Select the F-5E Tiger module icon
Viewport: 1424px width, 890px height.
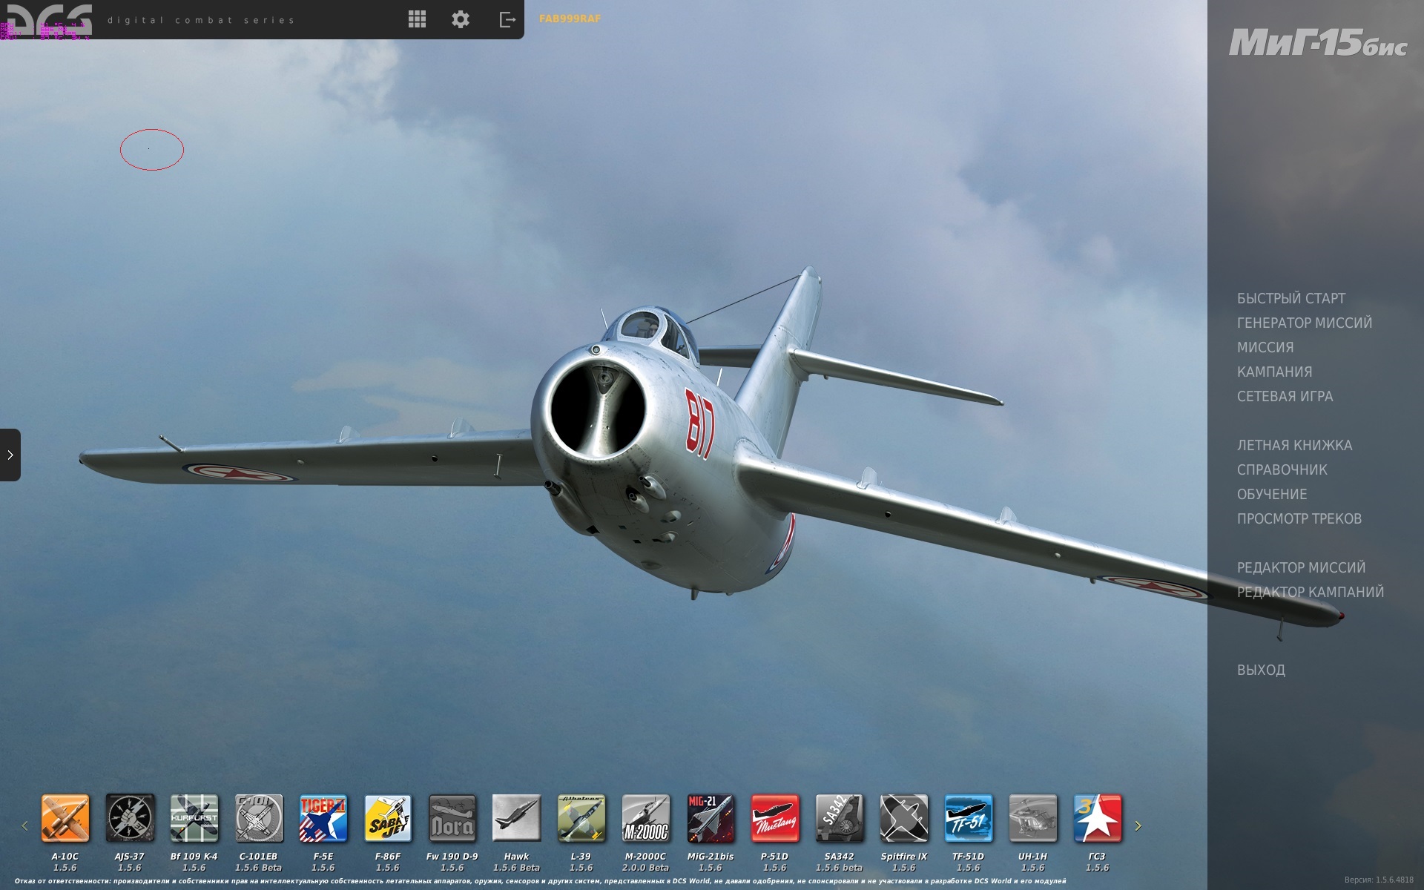click(x=323, y=818)
